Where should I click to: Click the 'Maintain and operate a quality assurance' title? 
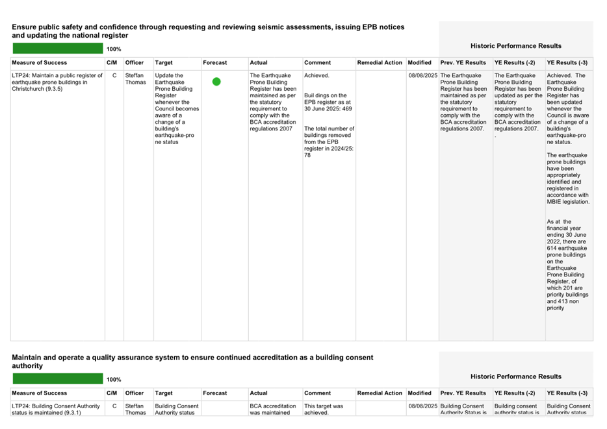click(x=192, y=362)
